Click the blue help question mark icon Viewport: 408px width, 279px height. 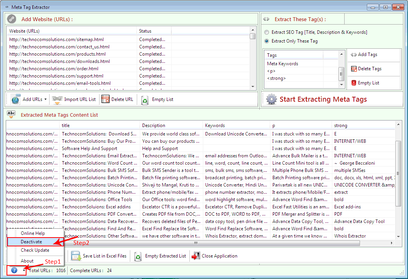pyautogui.click(x=14, y=271)
